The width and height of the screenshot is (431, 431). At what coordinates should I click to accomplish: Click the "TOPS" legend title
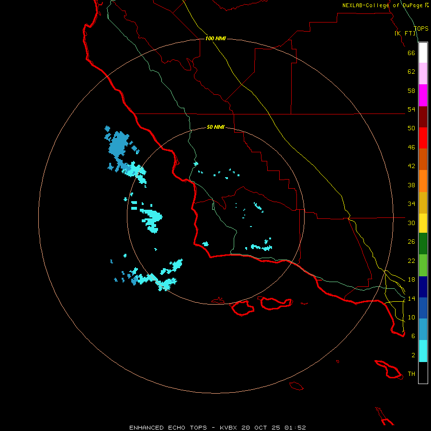[x=421, y=29]
